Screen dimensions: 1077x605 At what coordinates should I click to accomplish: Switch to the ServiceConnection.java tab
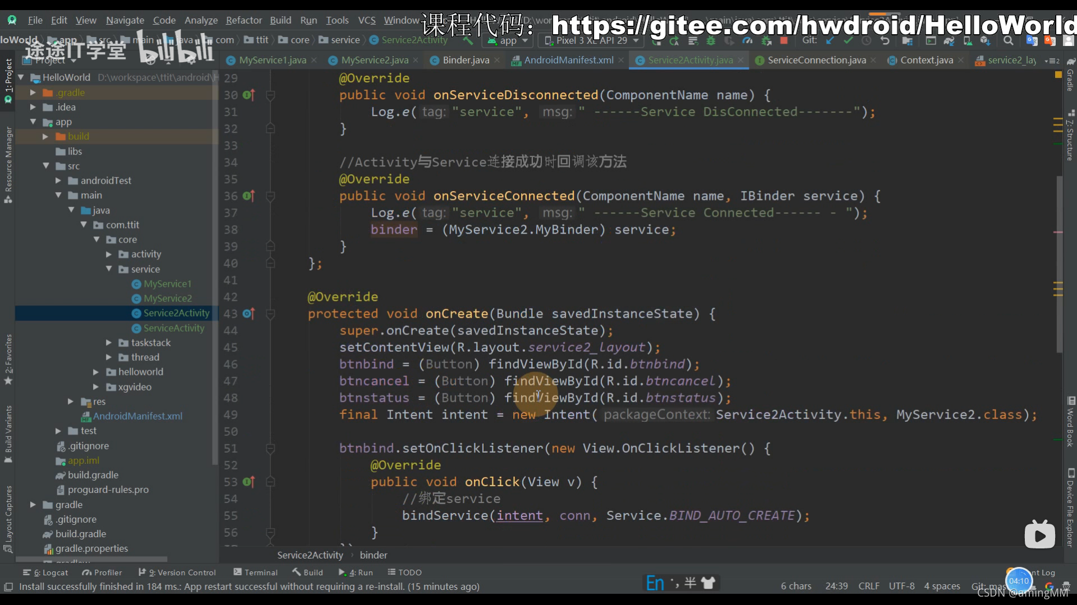816,60
